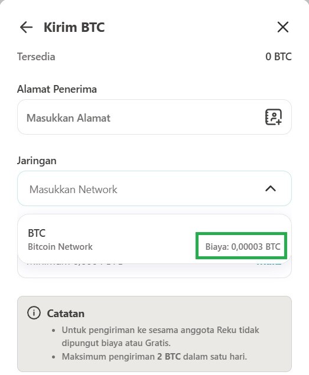Click the Jaringan label

[37, 161]
